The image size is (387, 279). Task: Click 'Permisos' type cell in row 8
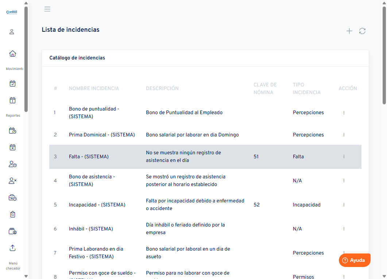pyautogui.click(x=303, y=277)
